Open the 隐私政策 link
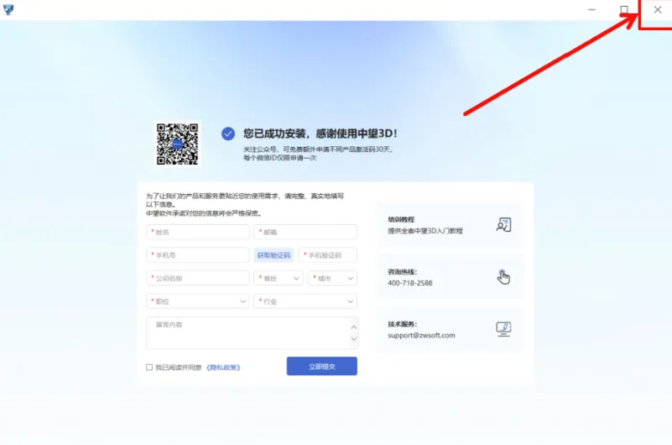 [x=223, y=368]
